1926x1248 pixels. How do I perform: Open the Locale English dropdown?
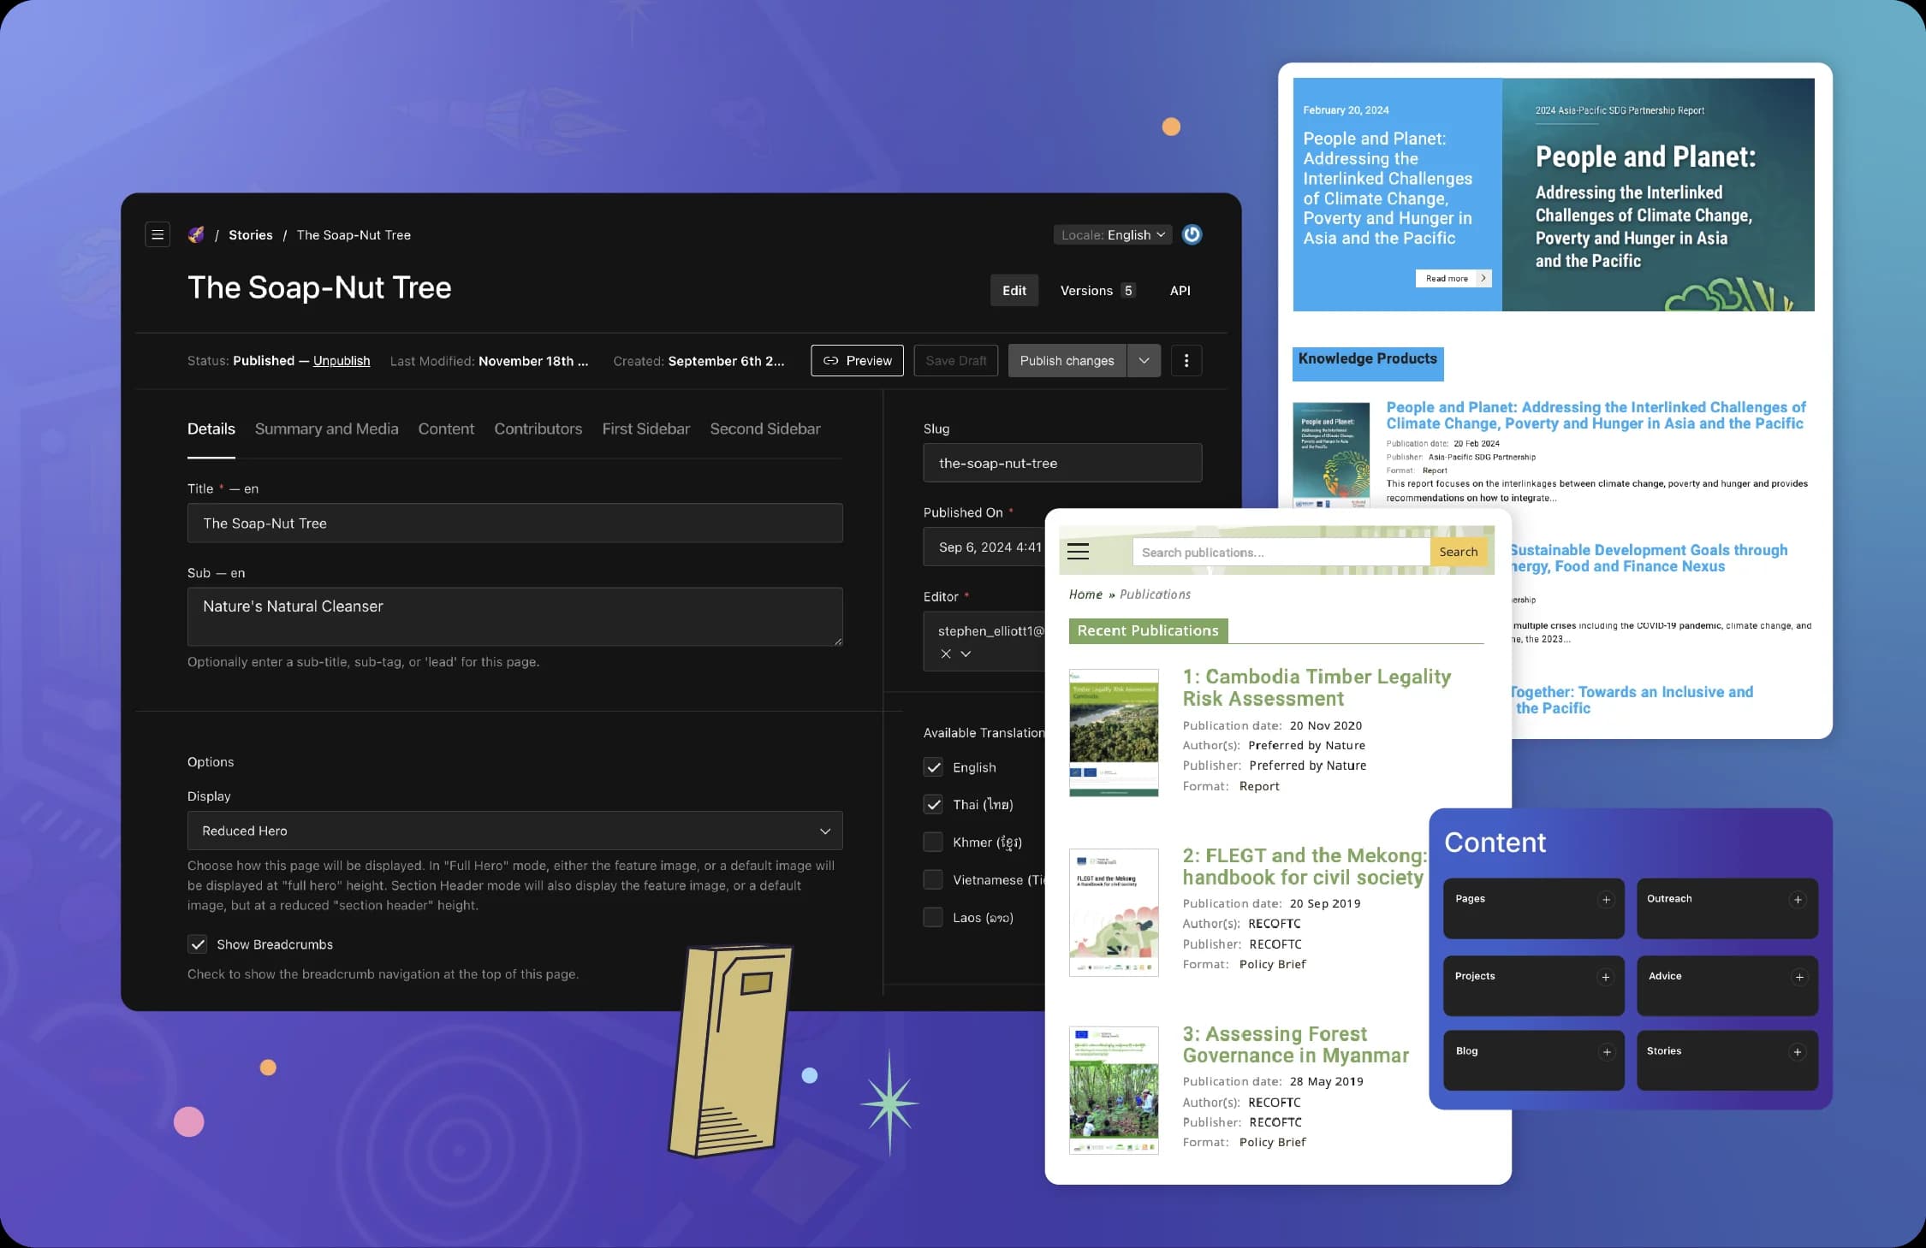tap(1113, 234)
